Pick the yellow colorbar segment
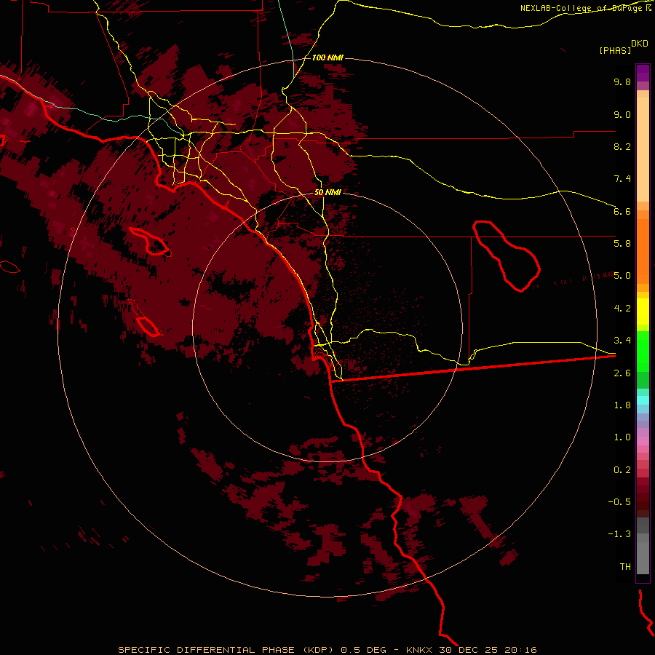The height and width of the screenshot is (655, 655). (643, 311)
